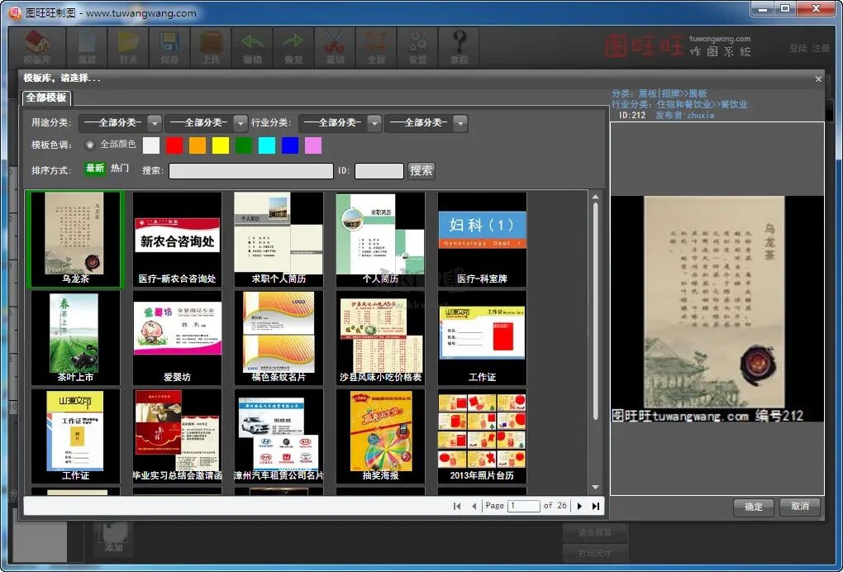
Task: Open the first 全部分类 usage dropdown
Action: tap(116, 122)
